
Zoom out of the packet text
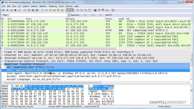point(82,10)
